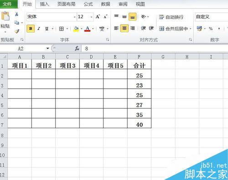The height and width of the screenshot is (180, 228).
Task: Increase indent icon
Action: pyautogui.click(x=151, y=28)
